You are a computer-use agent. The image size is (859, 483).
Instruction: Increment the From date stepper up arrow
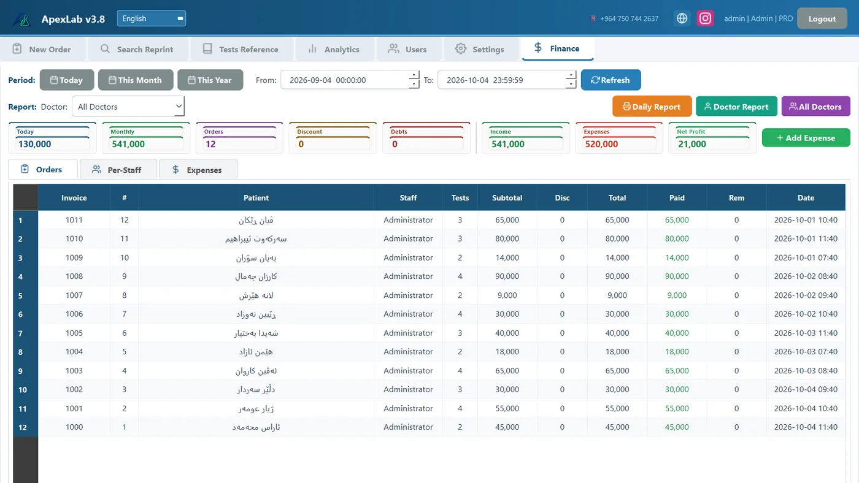tap(414, 75)
